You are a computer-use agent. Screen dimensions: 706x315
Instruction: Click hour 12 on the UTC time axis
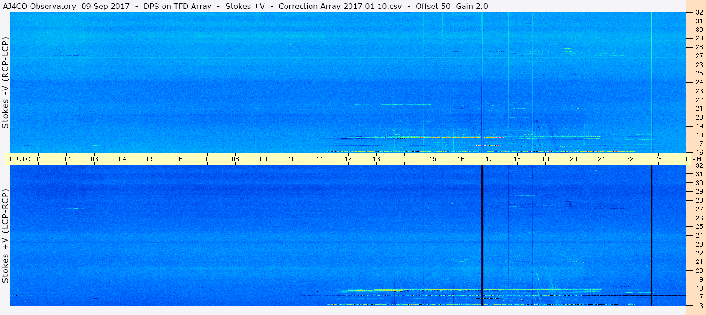pos(348,159)
